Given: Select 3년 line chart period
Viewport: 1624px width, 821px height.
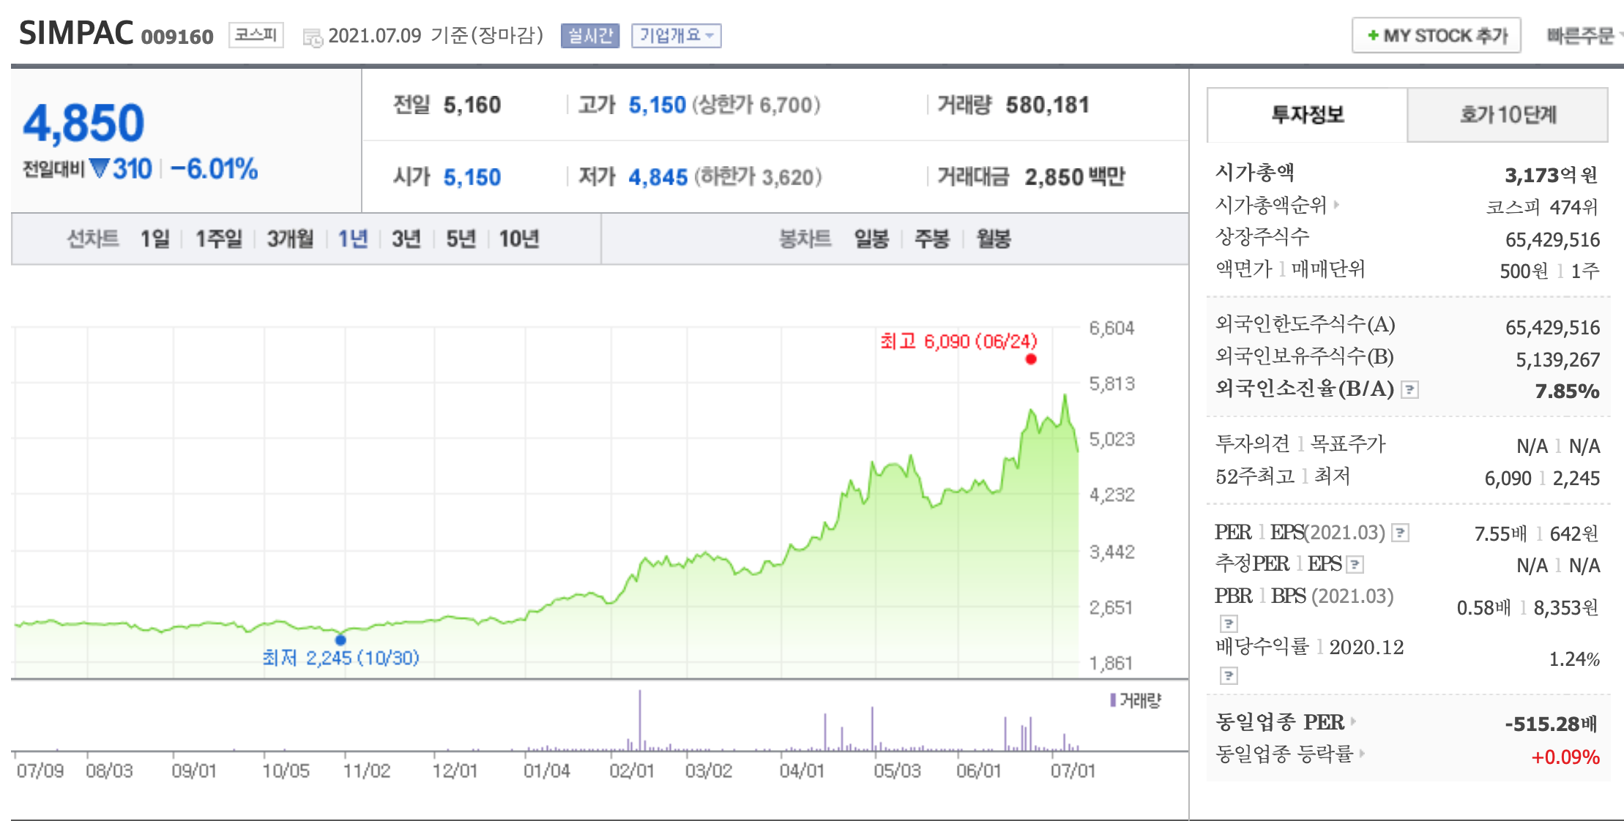Looking at the screenshot, I should 406,239.
